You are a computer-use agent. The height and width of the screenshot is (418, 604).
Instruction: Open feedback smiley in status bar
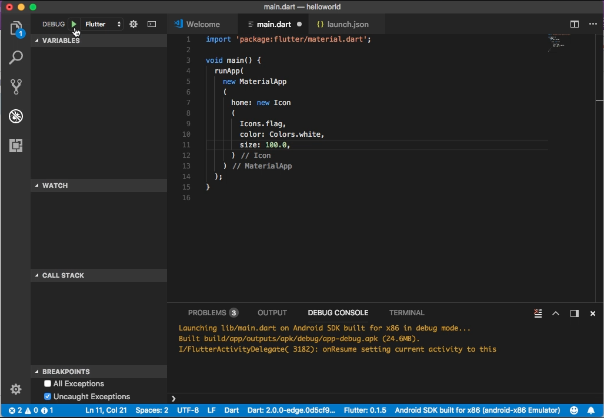click(574, 410)
